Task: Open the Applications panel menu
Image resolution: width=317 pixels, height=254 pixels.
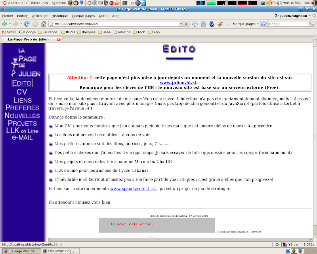Action: point(15,3)
